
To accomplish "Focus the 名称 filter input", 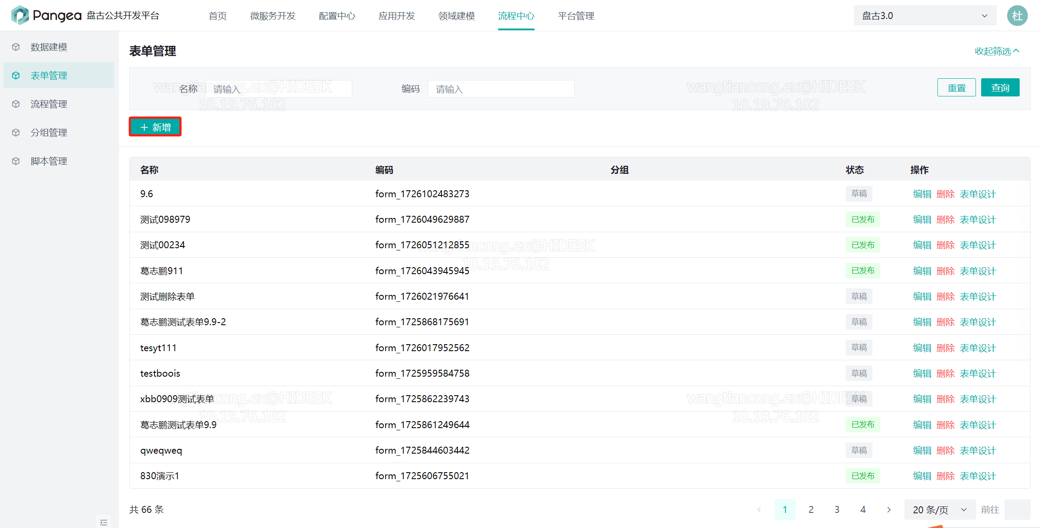I will coord(279,89).
